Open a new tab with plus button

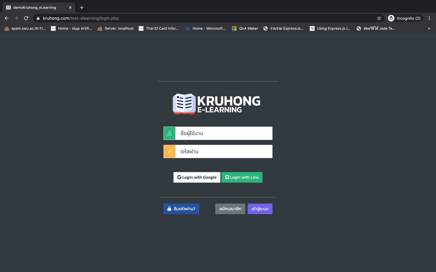(x=82, y=8)
